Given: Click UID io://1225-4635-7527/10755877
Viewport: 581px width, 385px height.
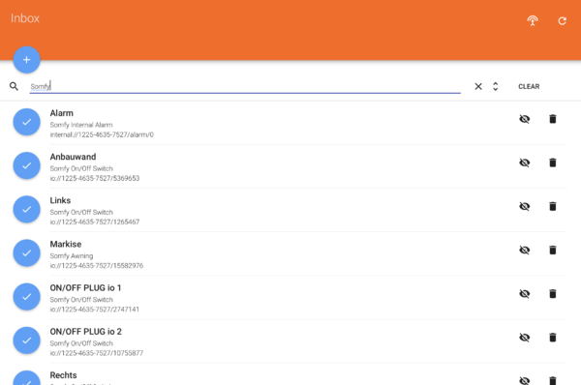Looking at the screenshot, I should (97, 353).
